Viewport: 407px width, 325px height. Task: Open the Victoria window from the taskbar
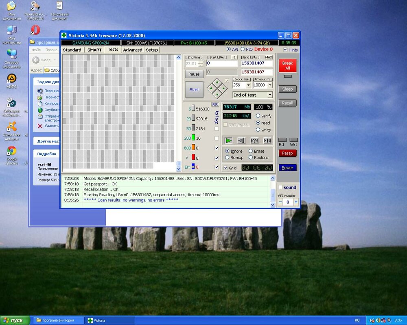[98, 320]
